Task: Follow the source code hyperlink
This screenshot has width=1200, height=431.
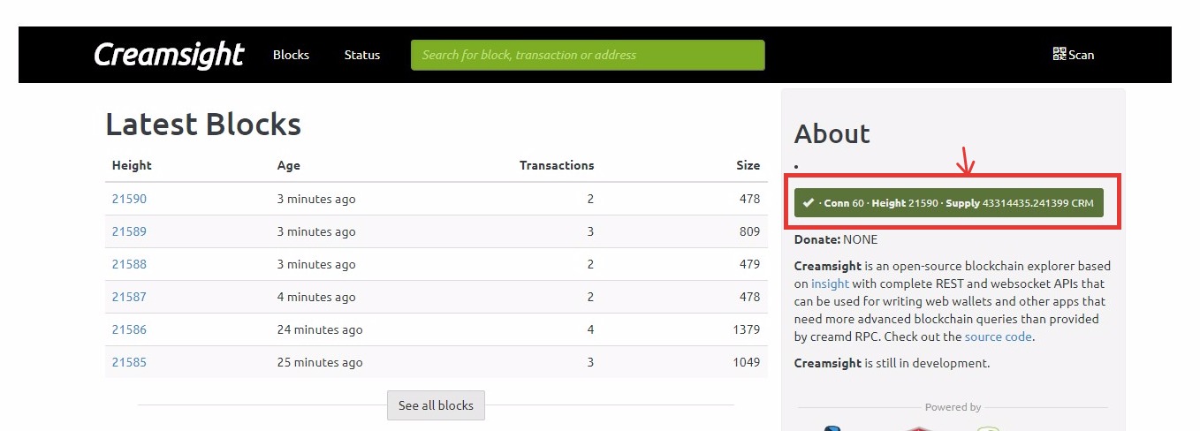Action: (x=998, y=336)
